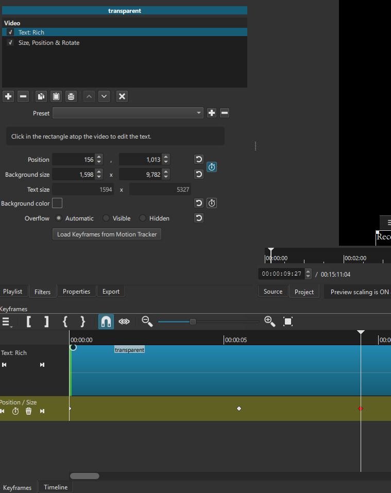Zoom out the keyframes timeline
The width and height of the screenshot is (391, 493).
coord(147,321)
